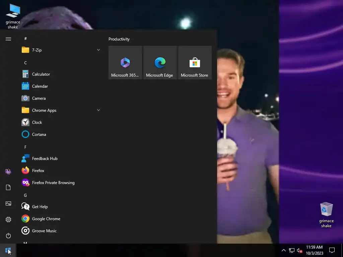Image resolution: width=343 pixels, height=257 pixels.
Task: Launch Cortana
Action: pos(61,135)
